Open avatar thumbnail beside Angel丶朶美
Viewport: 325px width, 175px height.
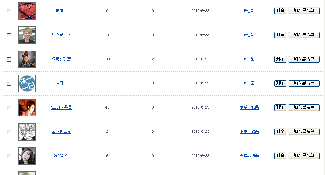coord(27,108)
